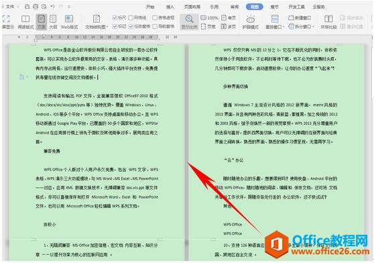The height and width of the screenshot is (263, 374).
Task: Enable the navigation pane (导航窗格) checkbox
Action: tap(155, 26)
